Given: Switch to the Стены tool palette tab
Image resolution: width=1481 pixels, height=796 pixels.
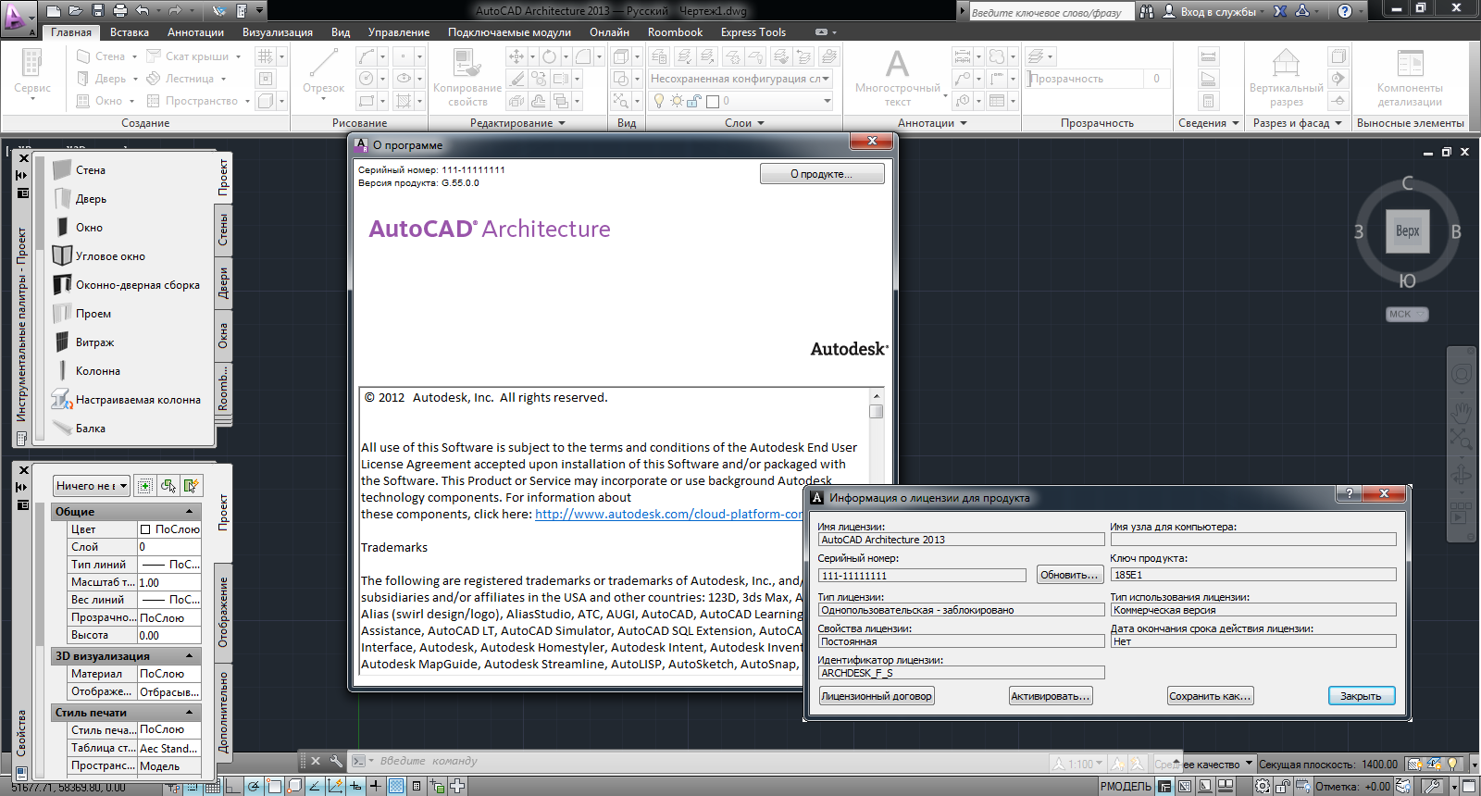Looking at the screenshot, I should 223,230.
